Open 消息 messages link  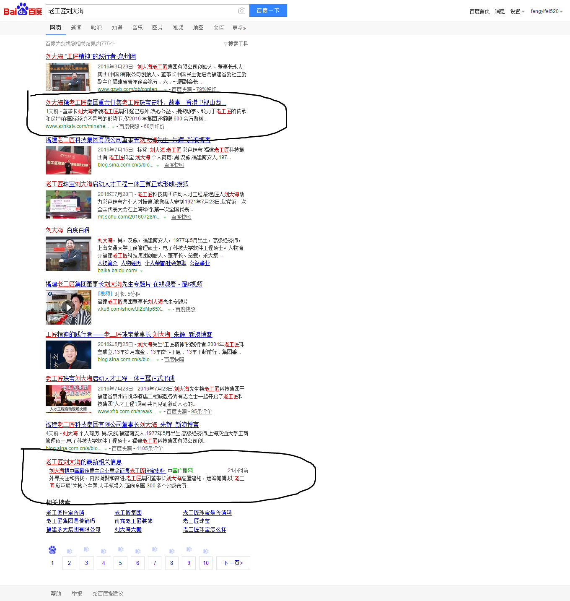[500, 11]
